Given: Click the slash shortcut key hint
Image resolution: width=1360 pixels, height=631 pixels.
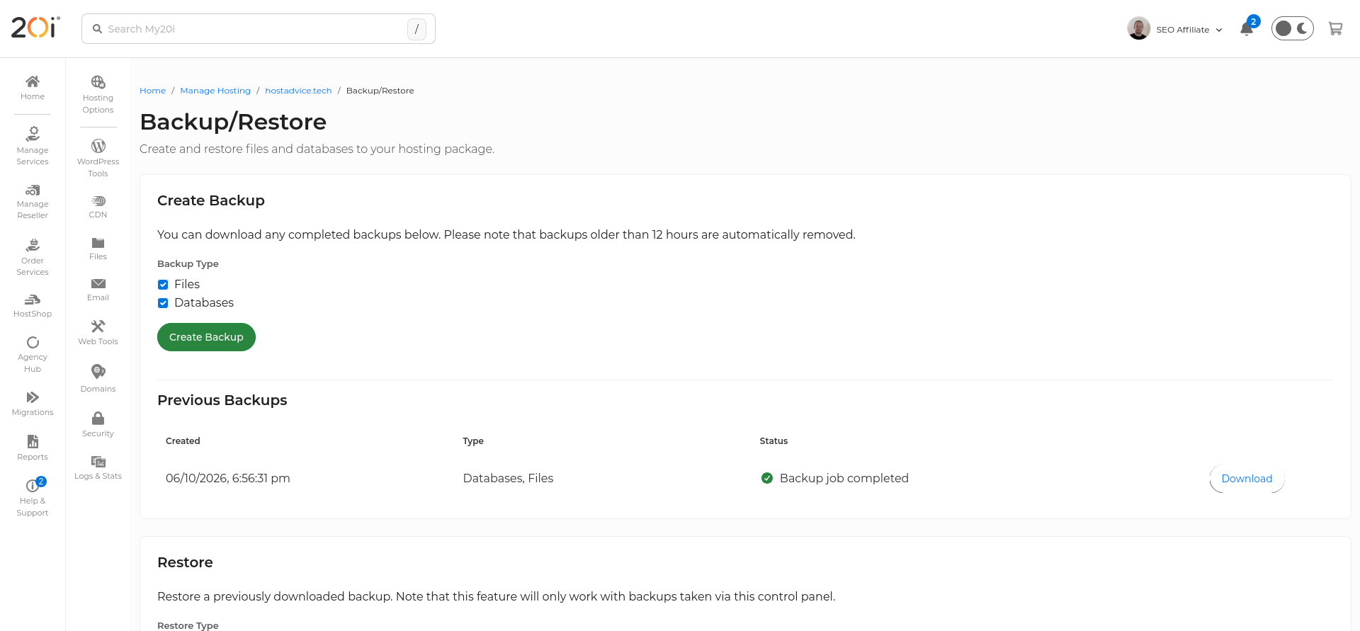Looking at the screenshot, I should [x=416, y=29].
